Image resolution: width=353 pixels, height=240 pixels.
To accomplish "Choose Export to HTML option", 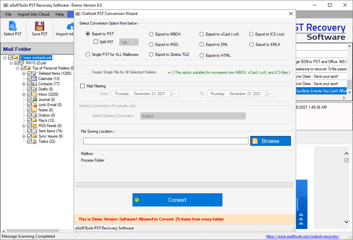I will 202,55.
